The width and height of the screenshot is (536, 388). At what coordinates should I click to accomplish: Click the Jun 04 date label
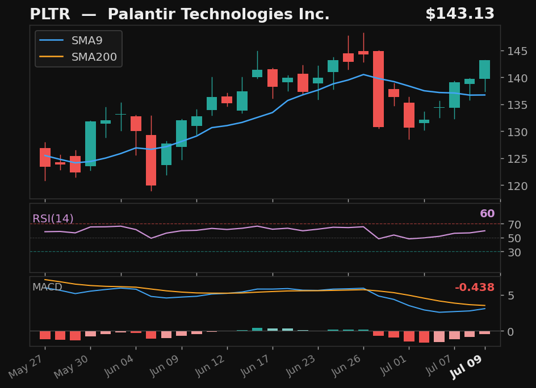(120, 365)
